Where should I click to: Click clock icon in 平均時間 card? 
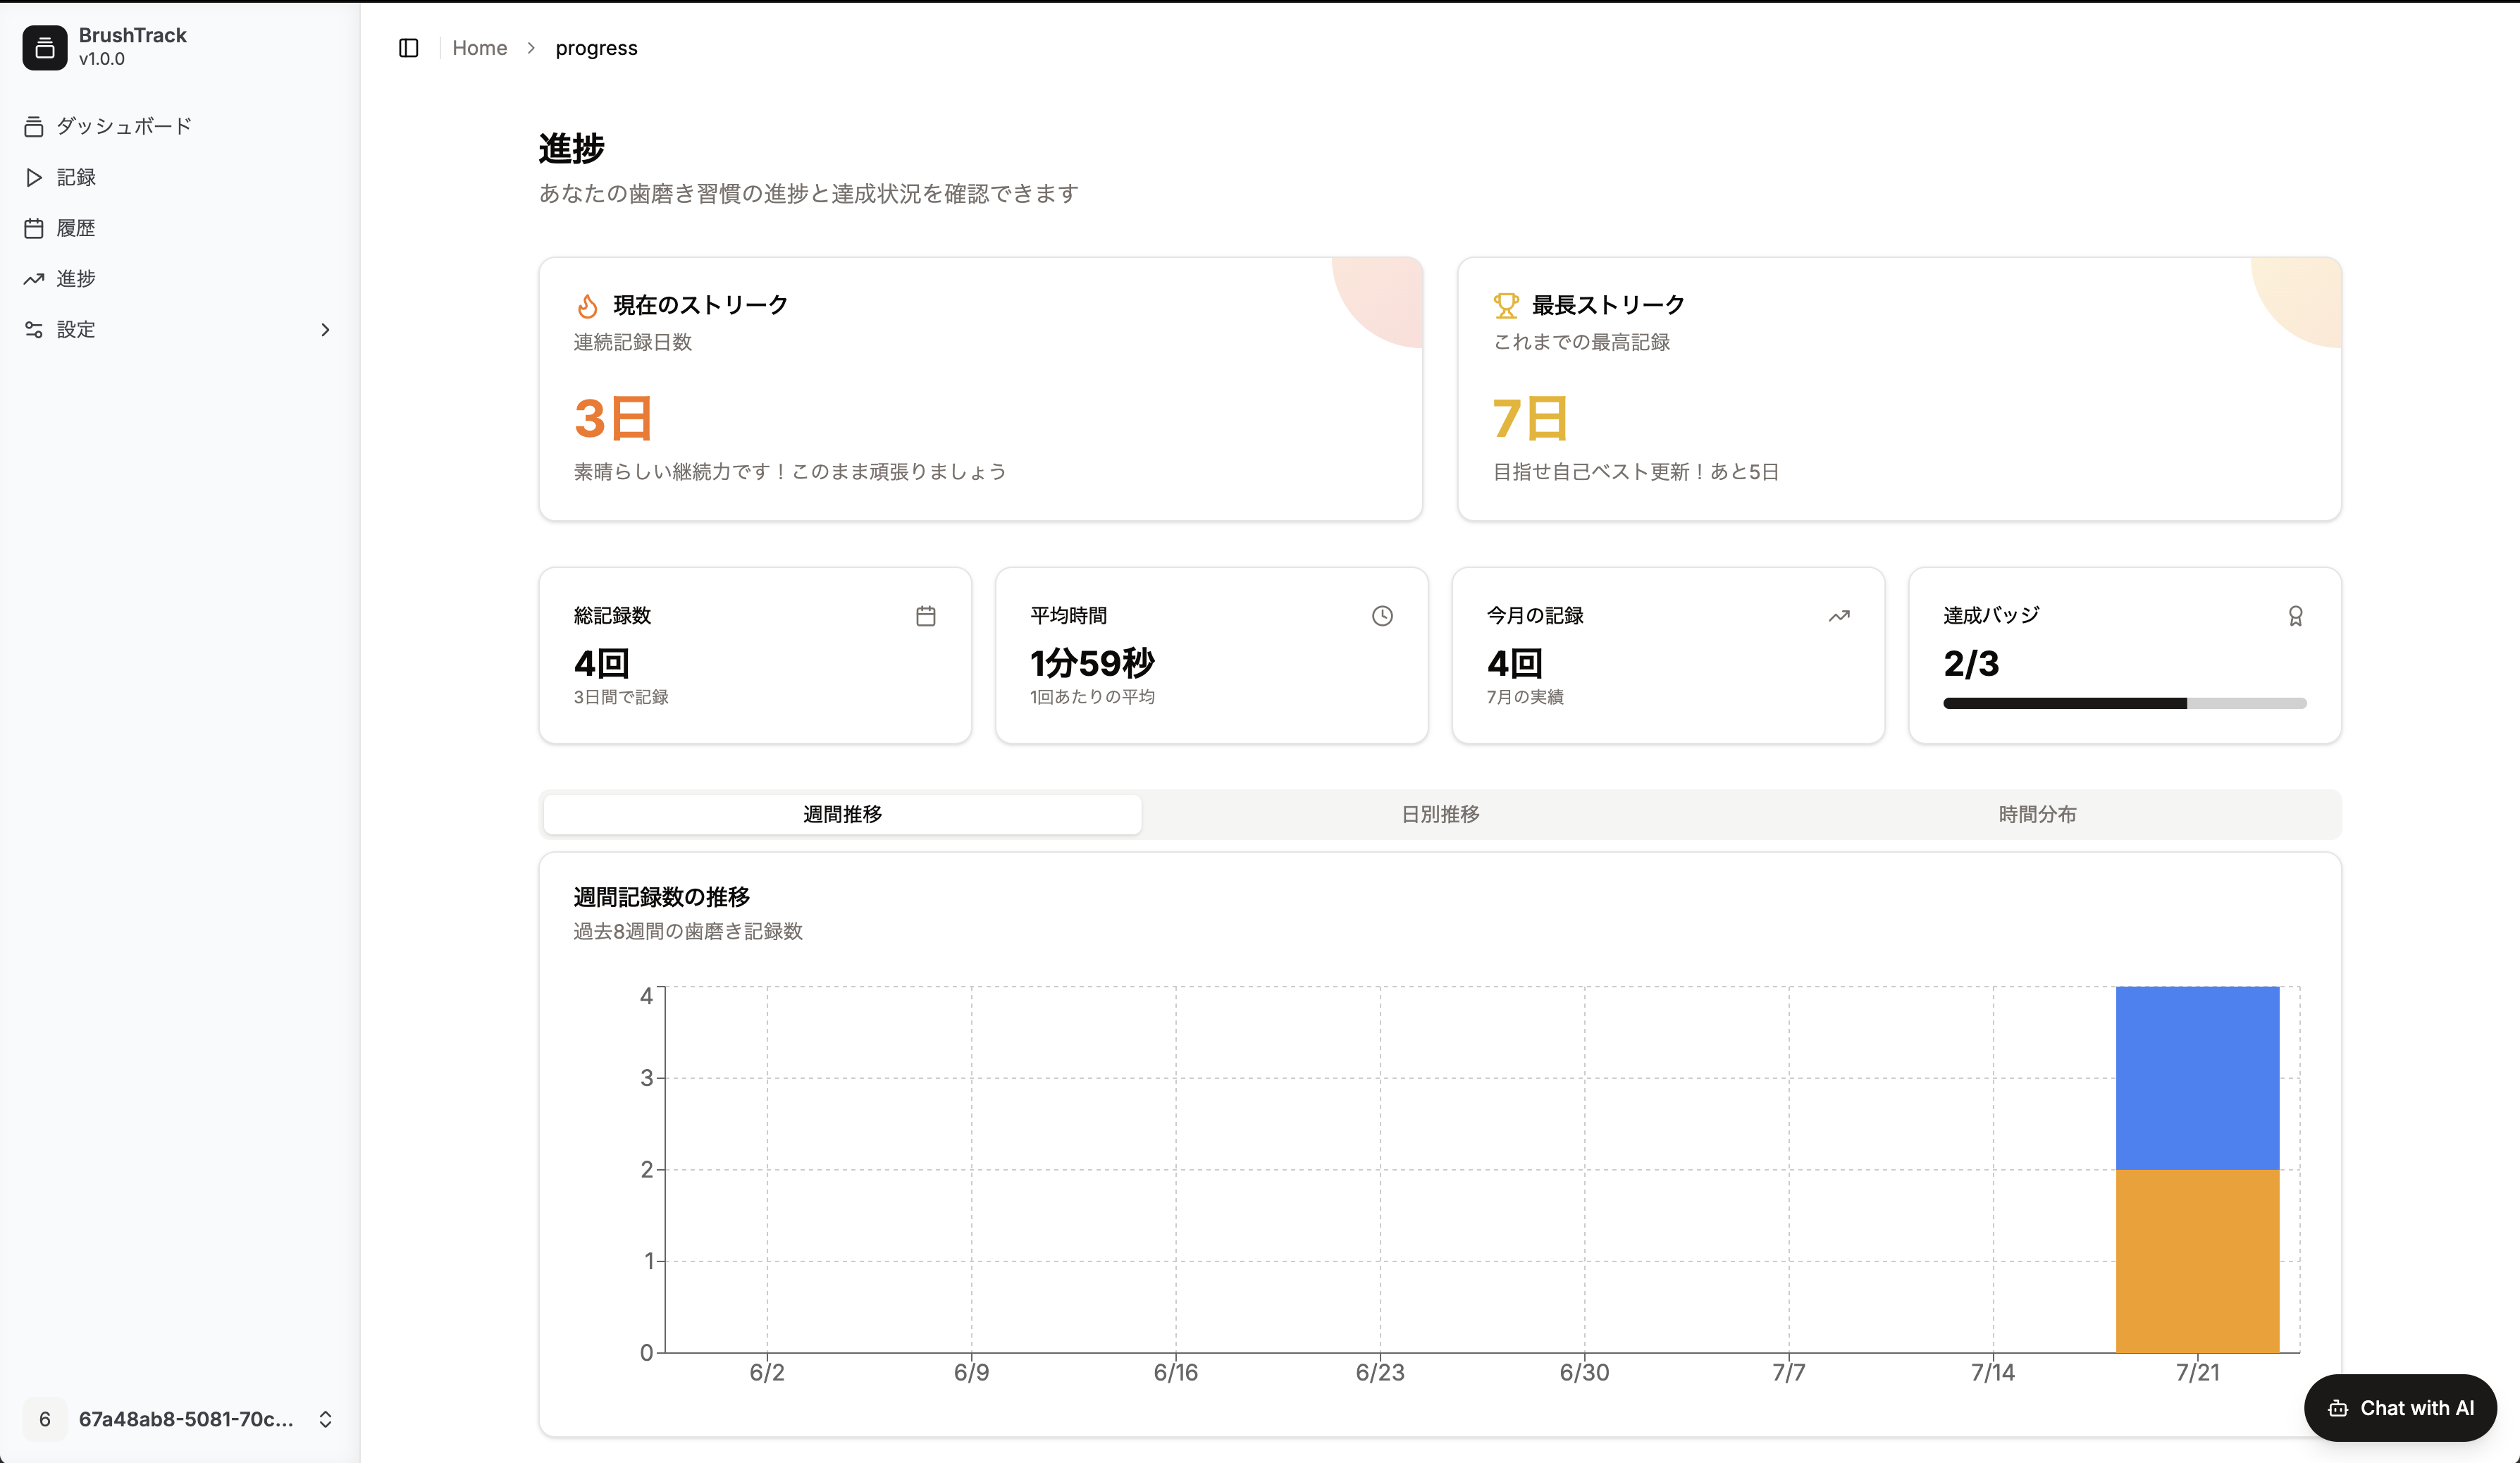pos(1382,616)
